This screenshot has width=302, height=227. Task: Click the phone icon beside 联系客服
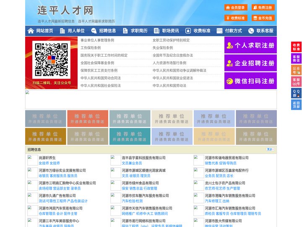click(x=251, y=31)
